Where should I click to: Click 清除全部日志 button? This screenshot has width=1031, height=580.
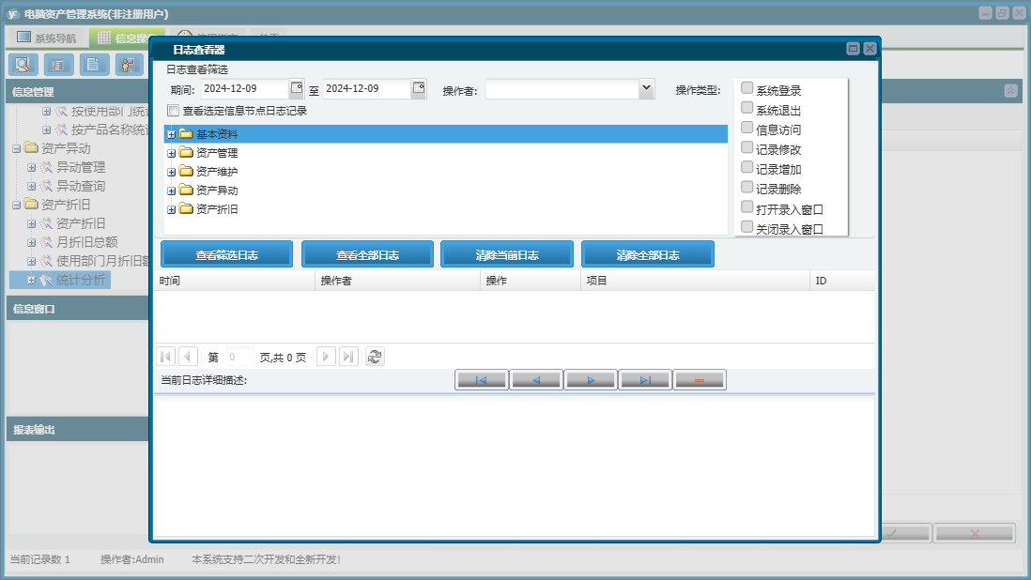pos(648,255)
